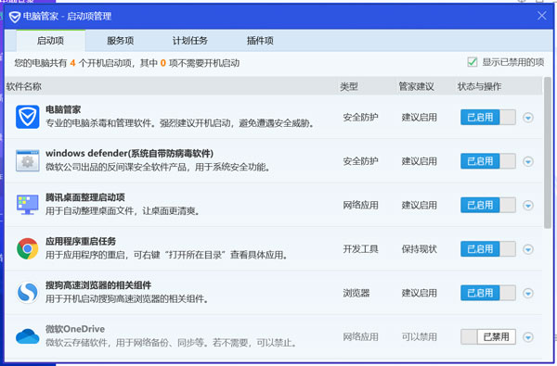Select 腾讯桌面整理启动项 title text
This screenshot has height=366, width=557.
click(x=85, y=197)
